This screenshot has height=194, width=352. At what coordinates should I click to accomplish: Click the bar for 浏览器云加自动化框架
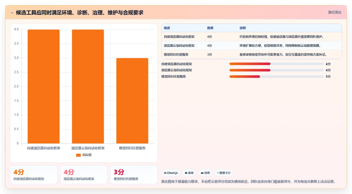pyautogui.click(x=88, y=87)
